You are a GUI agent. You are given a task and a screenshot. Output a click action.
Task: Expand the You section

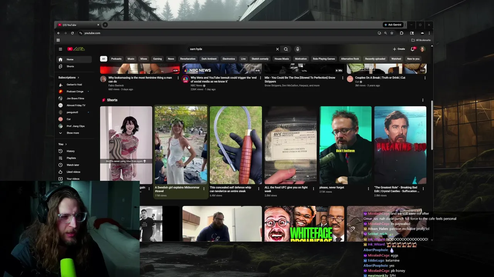tap(63, 144)
